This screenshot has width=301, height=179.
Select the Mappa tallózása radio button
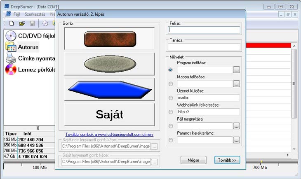(x=170, y=84)
